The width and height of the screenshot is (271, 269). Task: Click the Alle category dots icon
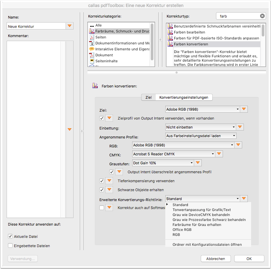pyautogui.click(x=92, y=26)
